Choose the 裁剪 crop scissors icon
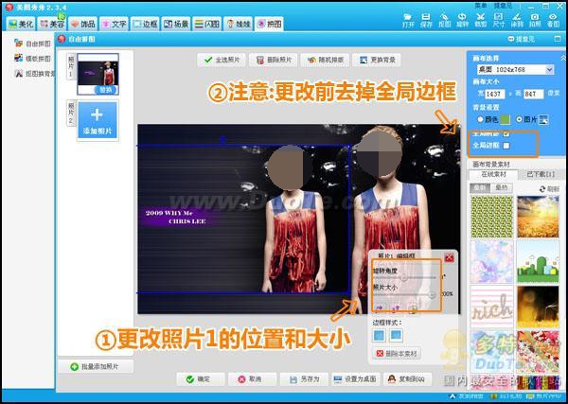 point(481,21)
